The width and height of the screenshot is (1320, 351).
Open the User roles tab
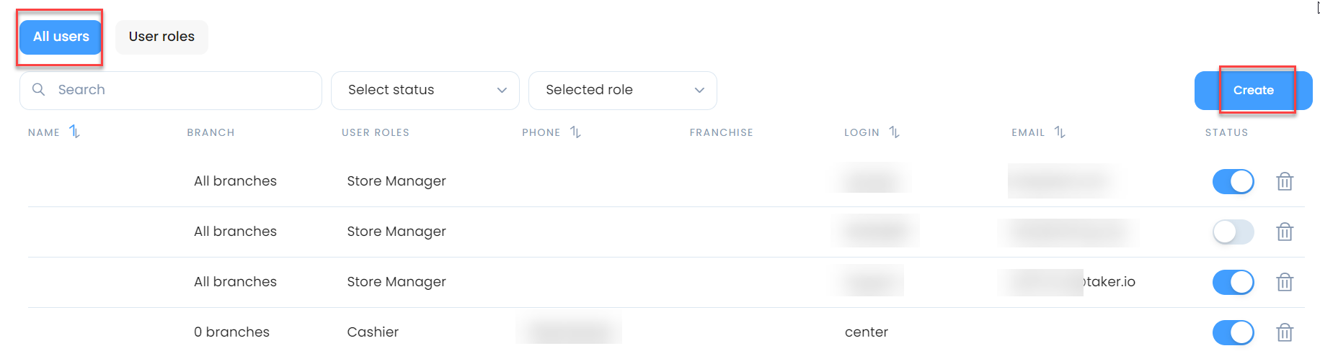point(161,37)
